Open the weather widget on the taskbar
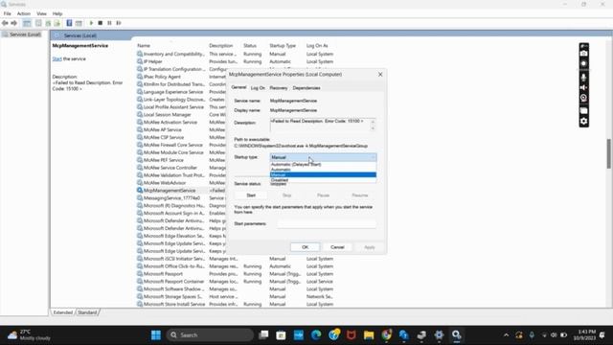The width and height of the screenshot is (613, 345). point(30,335)
